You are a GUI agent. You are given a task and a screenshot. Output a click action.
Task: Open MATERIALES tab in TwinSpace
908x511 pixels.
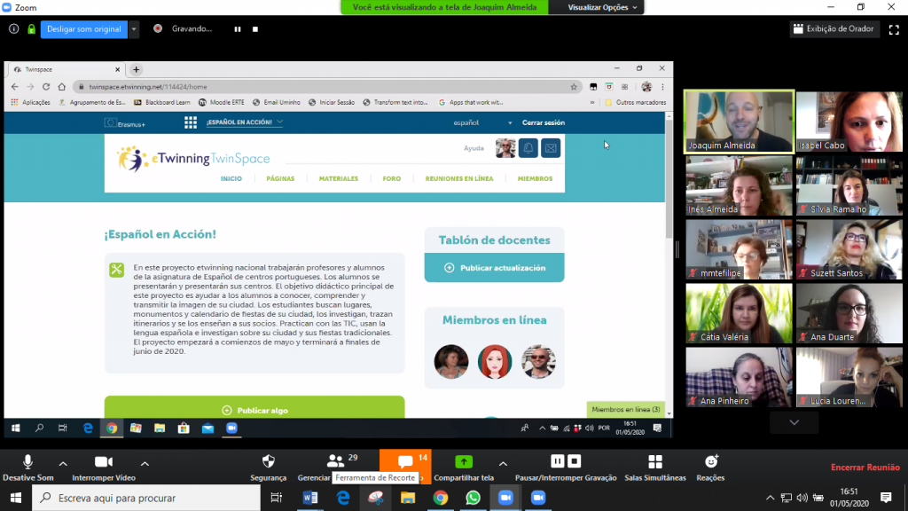[x=338, y=178]
